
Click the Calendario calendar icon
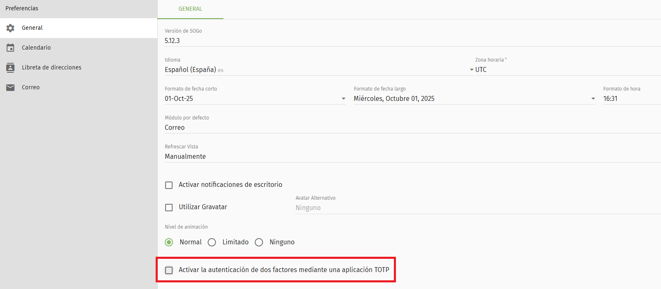tap(10, 48)
